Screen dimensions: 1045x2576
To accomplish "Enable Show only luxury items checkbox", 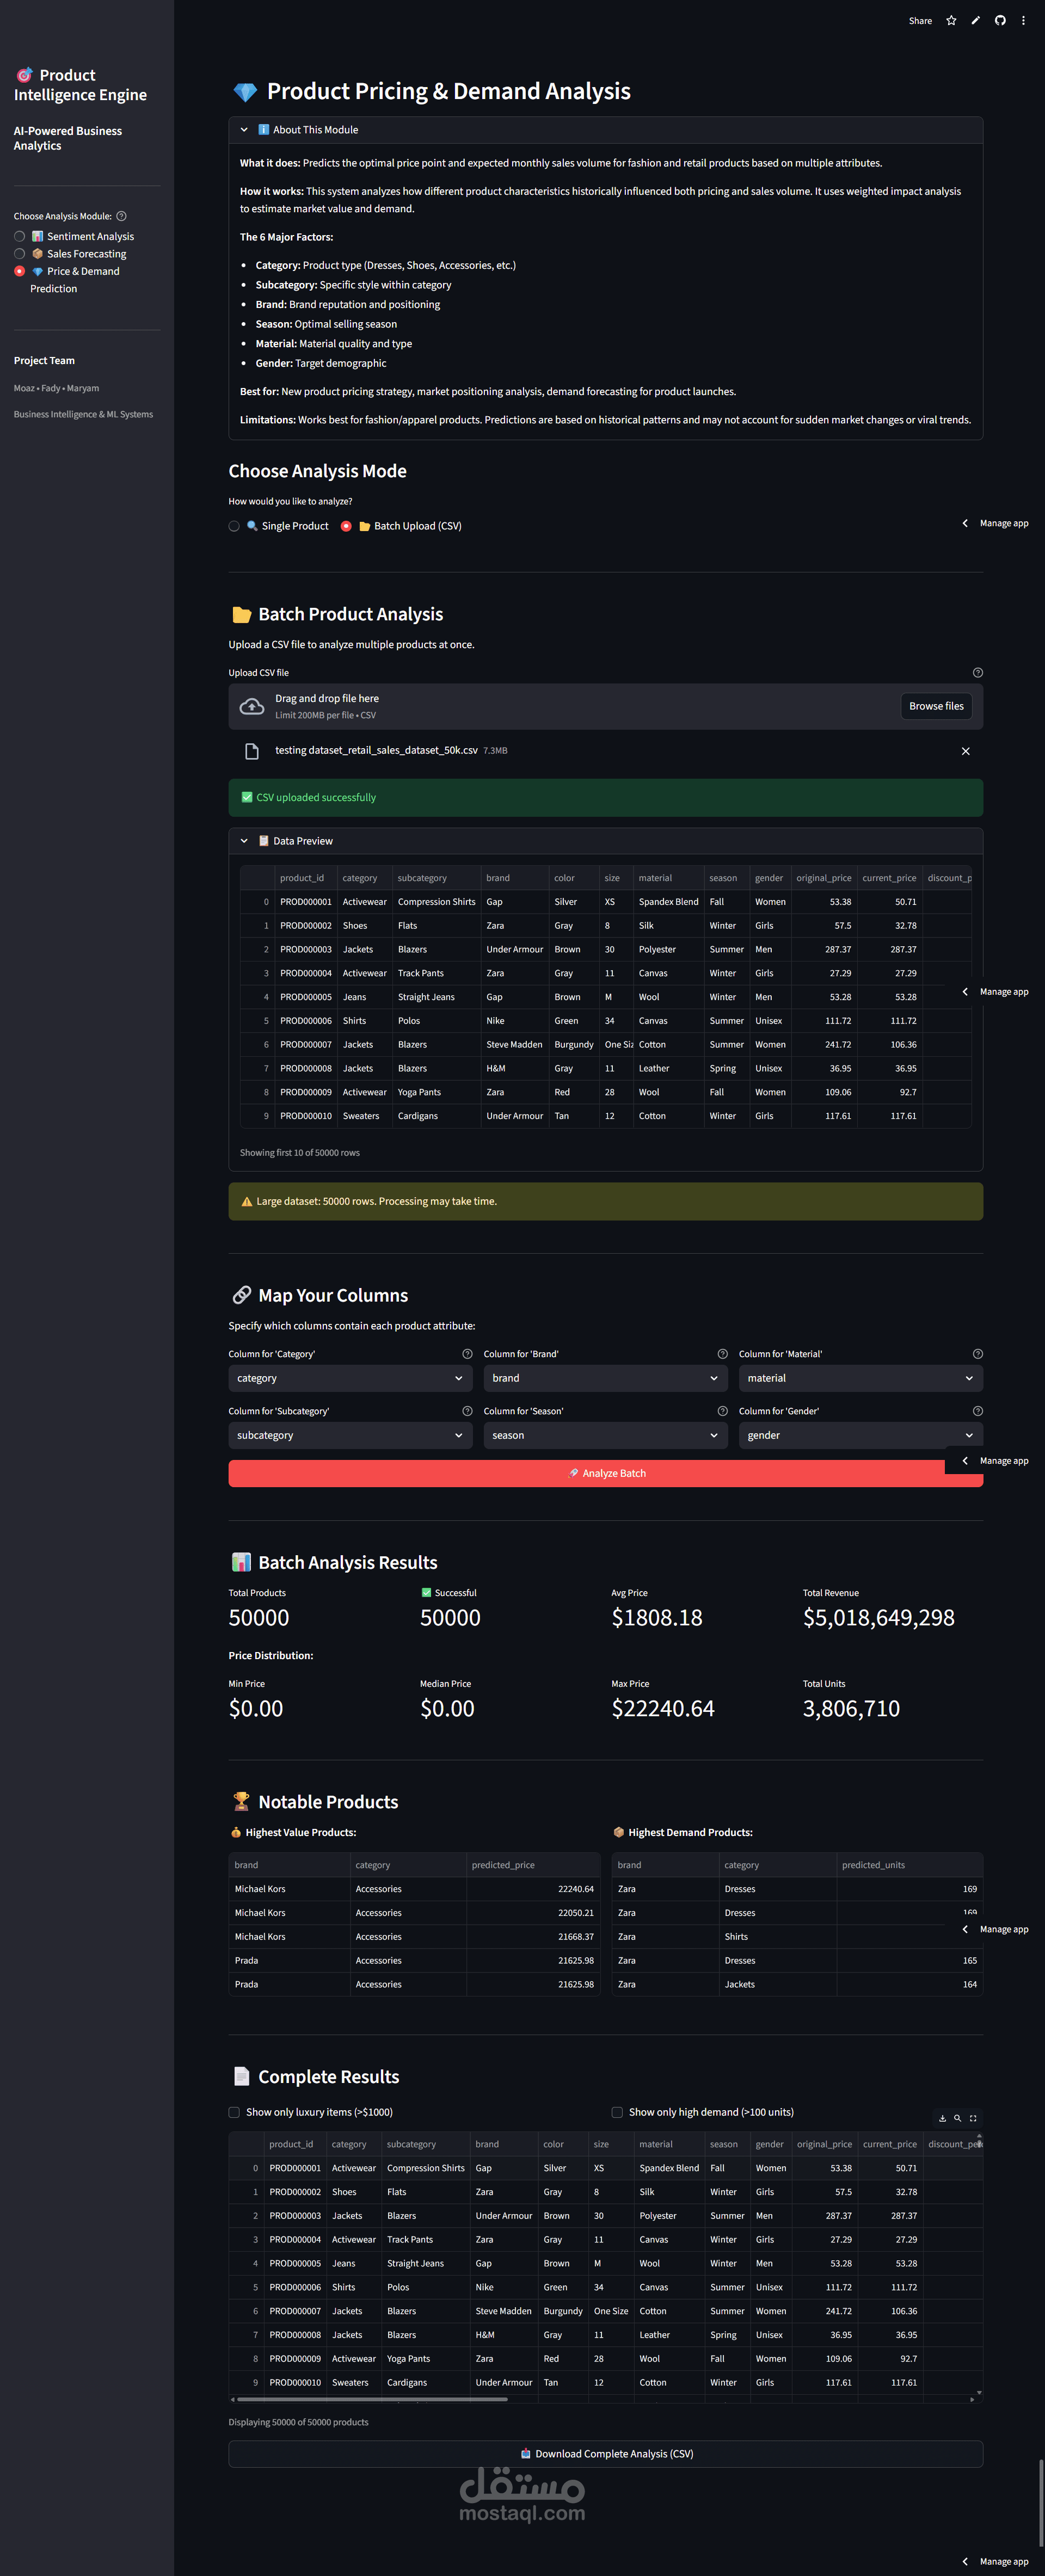I will (234, 2112).
